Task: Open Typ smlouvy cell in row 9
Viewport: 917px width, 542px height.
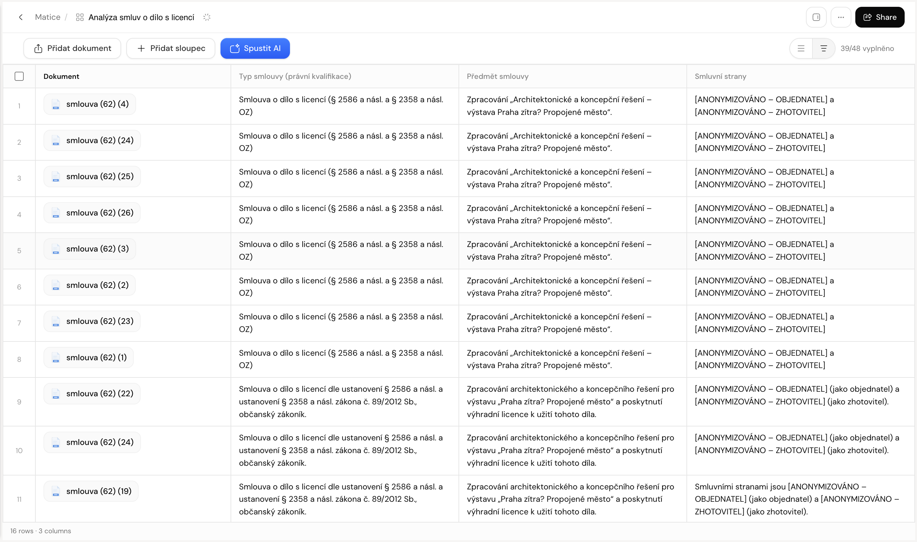Action: coord(345,402)
